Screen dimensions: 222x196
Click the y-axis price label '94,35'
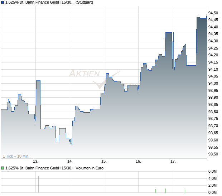point(213,34)
